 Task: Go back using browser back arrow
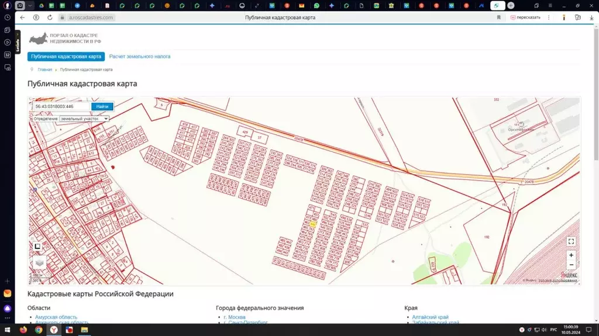pyautogui.click(x=23, y=18)
